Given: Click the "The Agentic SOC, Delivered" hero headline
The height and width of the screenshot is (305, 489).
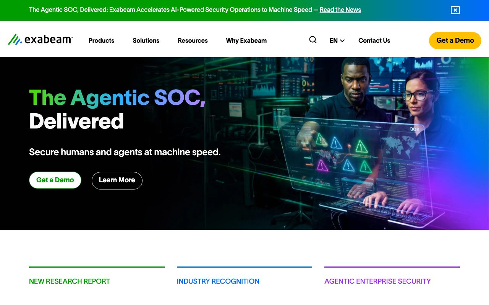Looking at the screenshot, I should tap(117, 109).
